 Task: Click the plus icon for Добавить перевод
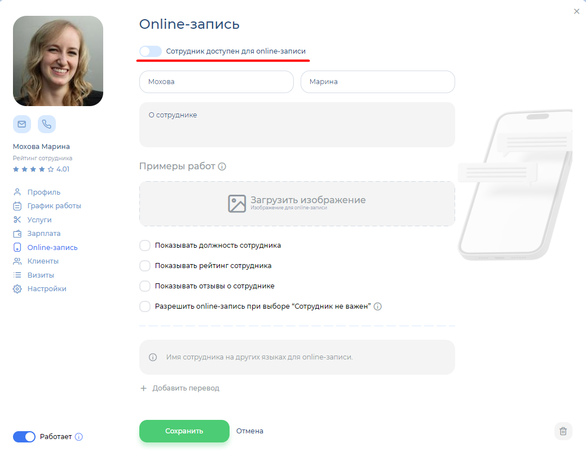(x=143, y=388)
